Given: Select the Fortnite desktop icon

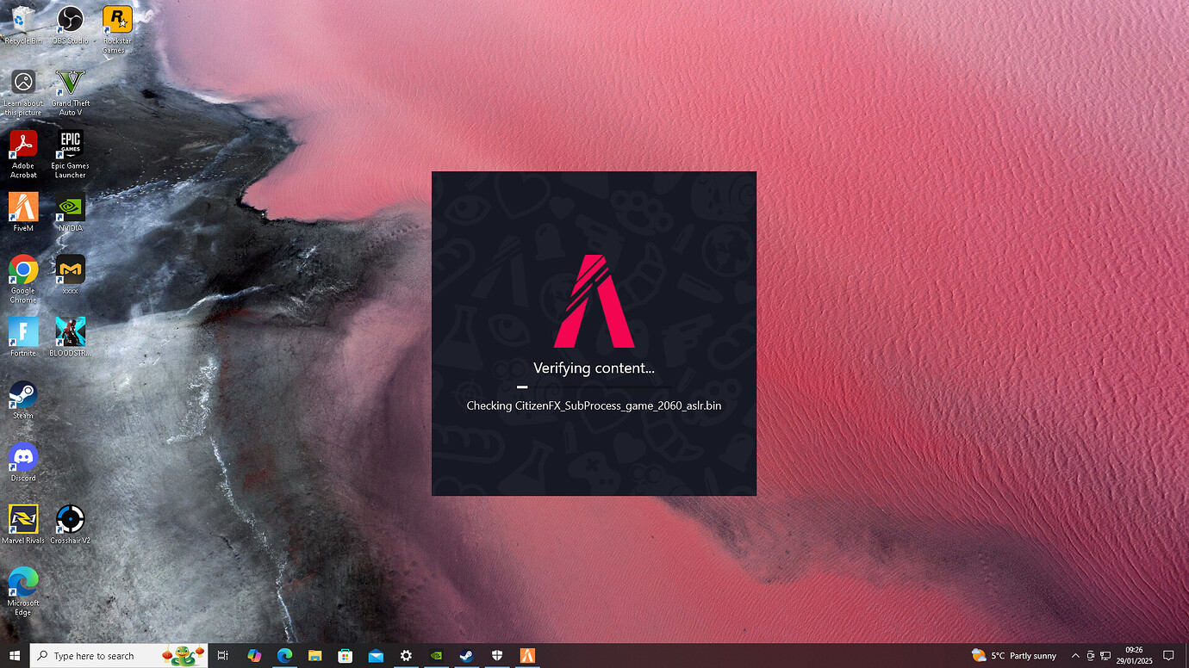Looking at the screenshot, I should (23, 337).
